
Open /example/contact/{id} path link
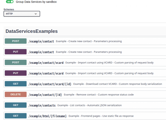(x=45, y=95)
